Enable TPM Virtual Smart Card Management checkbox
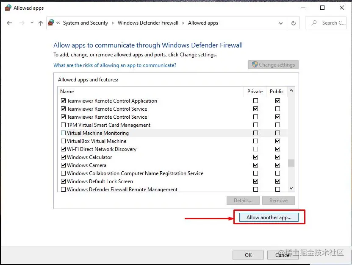This screenshot has height=265, width=352. (63, 125)
